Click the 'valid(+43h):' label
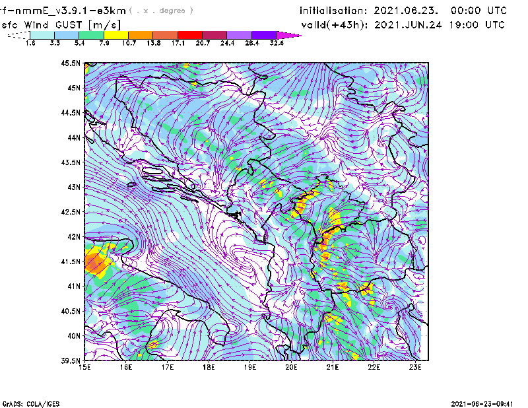This screenshot has width=528, height=408. click(x=335, y=25)
